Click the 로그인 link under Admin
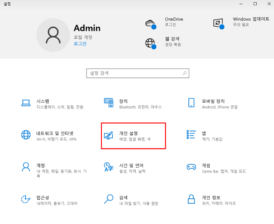Viewport: 274px width, 224px height. (80, 44)
